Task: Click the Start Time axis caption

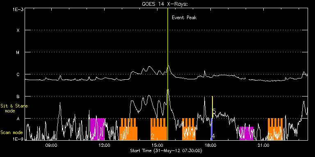Action: 166,150
